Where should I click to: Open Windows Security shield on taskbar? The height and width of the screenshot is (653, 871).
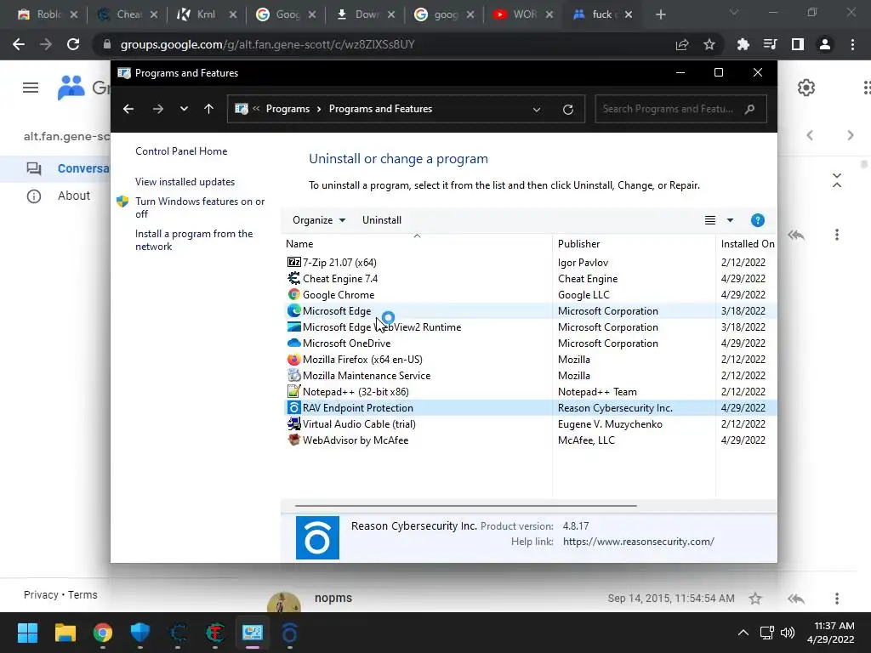[140, 633]
